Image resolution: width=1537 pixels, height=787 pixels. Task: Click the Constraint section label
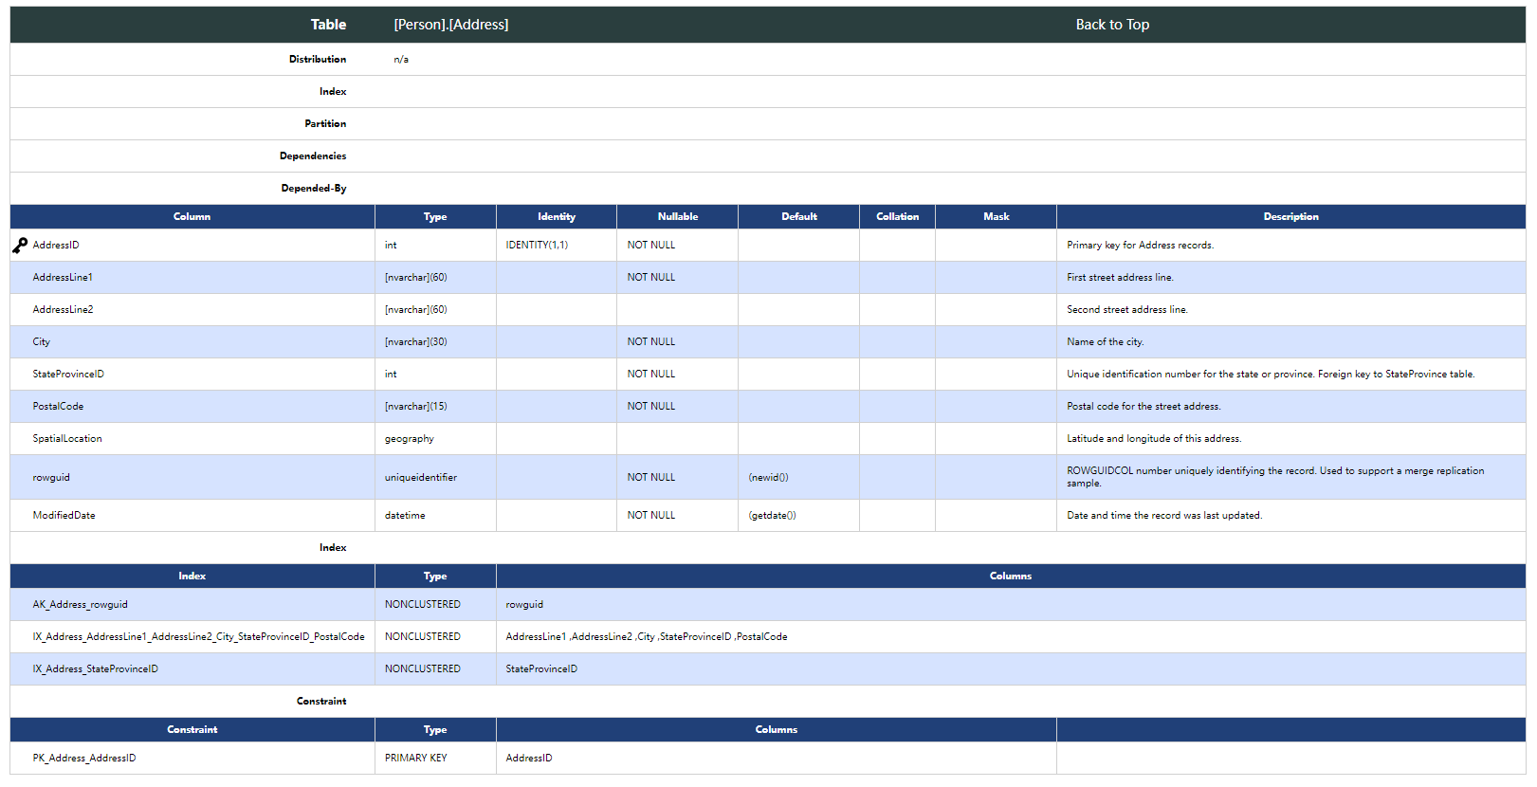point(321,702)
